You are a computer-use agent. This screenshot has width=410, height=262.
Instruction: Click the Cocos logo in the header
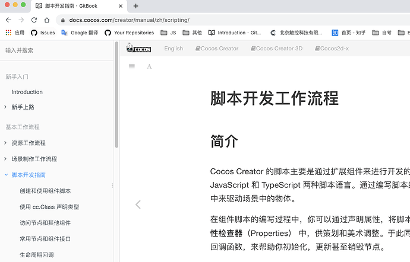[x=138, y=48]
